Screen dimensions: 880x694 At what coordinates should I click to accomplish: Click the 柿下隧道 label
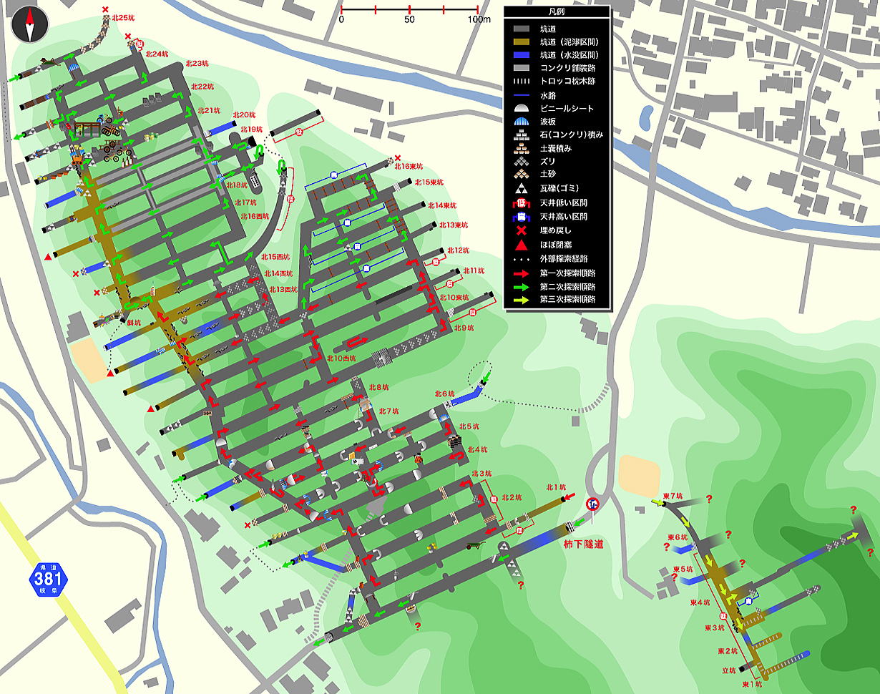pyautogui.click(x=583, y=544)
